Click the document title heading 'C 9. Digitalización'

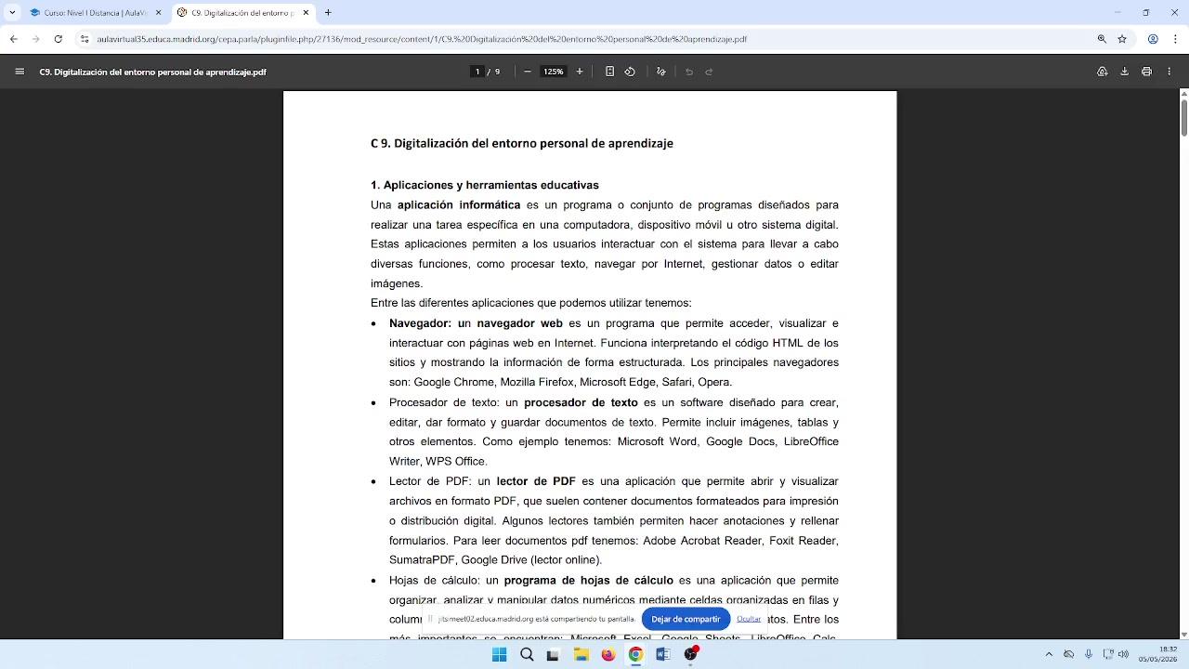(x=522, y=143)
